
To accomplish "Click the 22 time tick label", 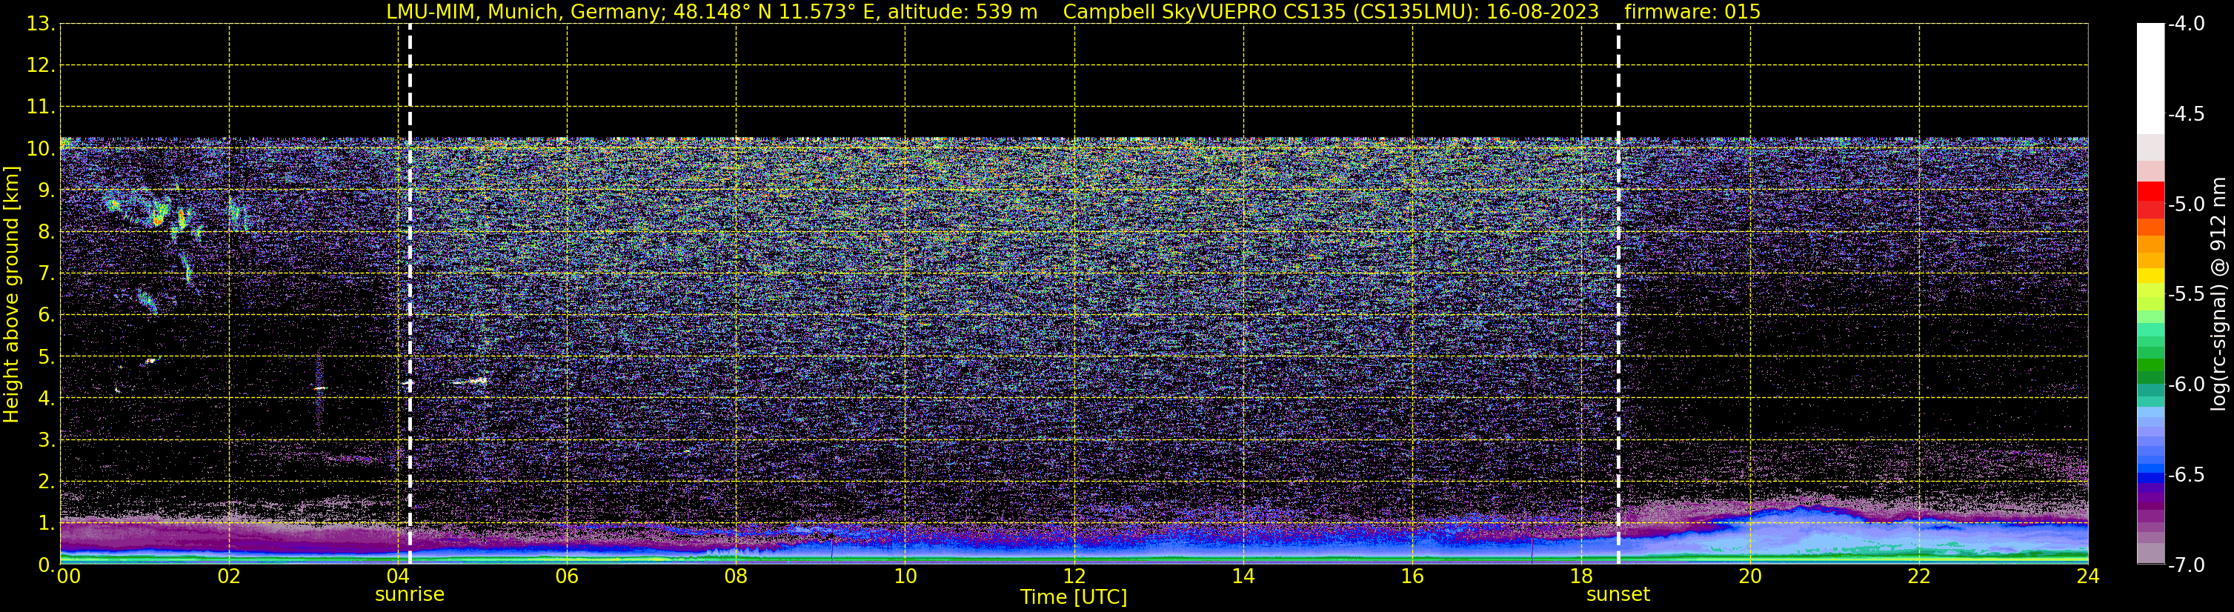I will pyautogui.click(x=1919, y=576).
